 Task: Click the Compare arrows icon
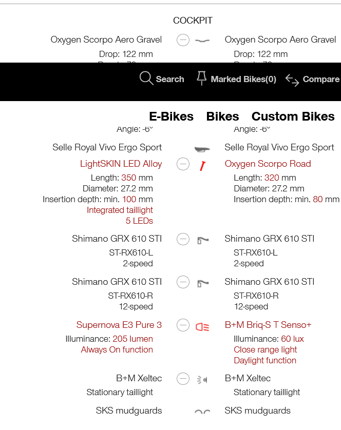click(292, 81)
